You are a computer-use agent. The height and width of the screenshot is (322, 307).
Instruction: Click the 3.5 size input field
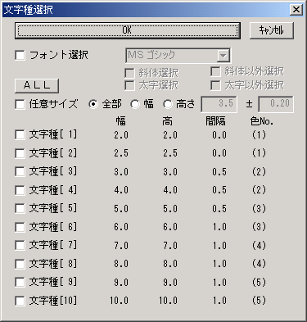point(219,104)
